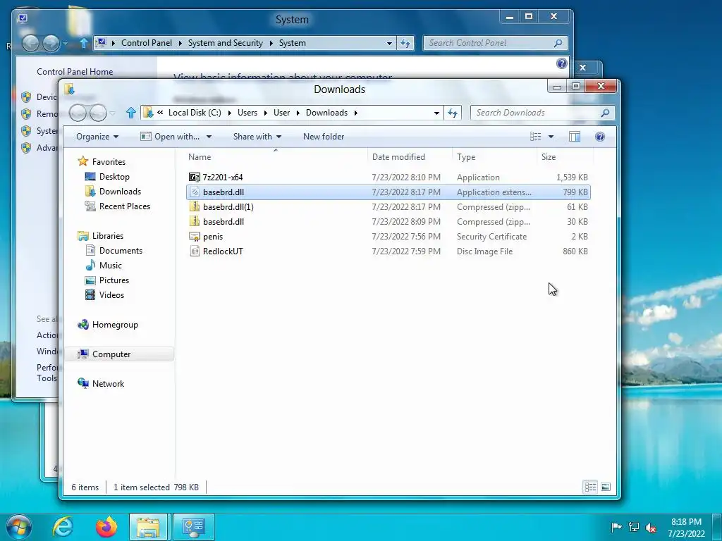Select the 30 KB basebrd.dll zipped file
Screen dimensions: 722x541
pos(388,222)
